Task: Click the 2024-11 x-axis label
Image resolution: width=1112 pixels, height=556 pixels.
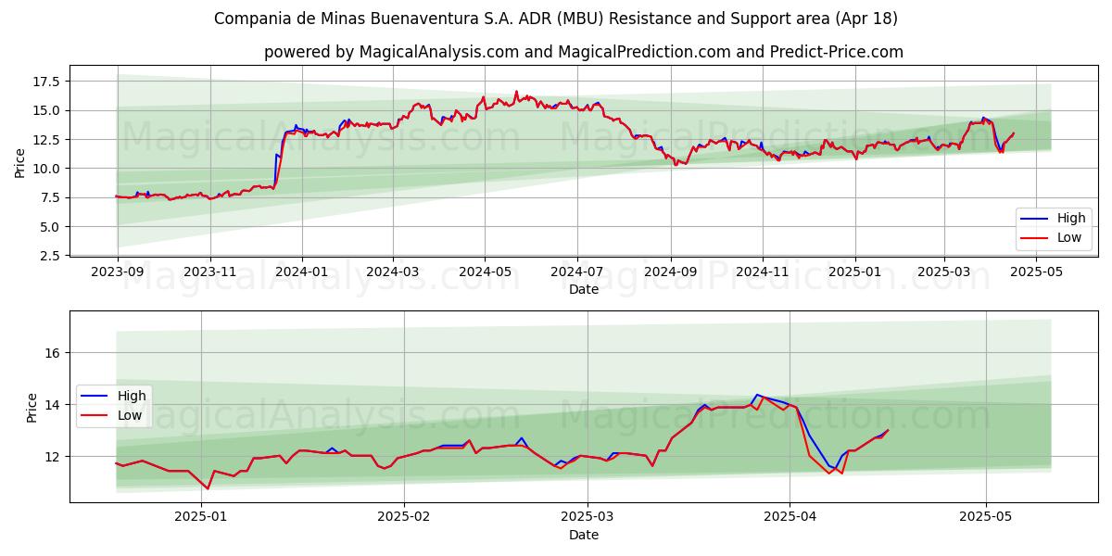Action: click(763, 272)
